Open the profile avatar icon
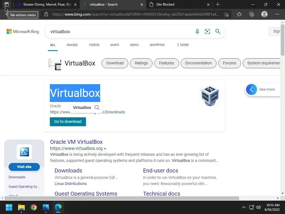285x214 pixels. [264, 14]
